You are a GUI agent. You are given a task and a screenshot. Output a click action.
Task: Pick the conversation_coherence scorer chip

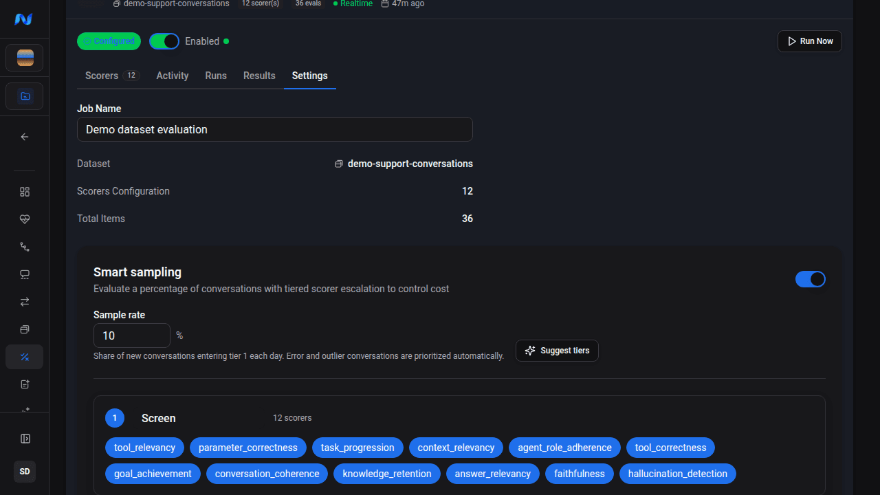tap(267, 474)
